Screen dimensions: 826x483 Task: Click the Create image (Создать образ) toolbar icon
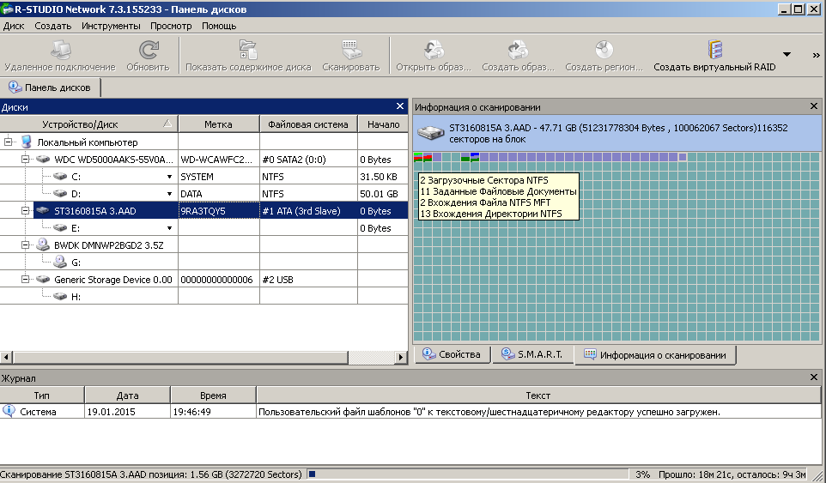pos(518,50)
